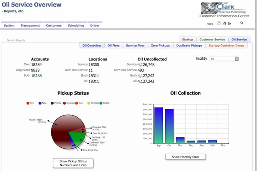Click the yellow On Deck legend swatch

(x=89, y=103)
